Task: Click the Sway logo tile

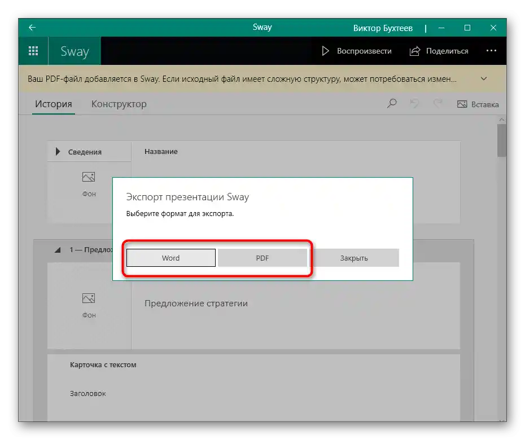Action: click(75, 51)
